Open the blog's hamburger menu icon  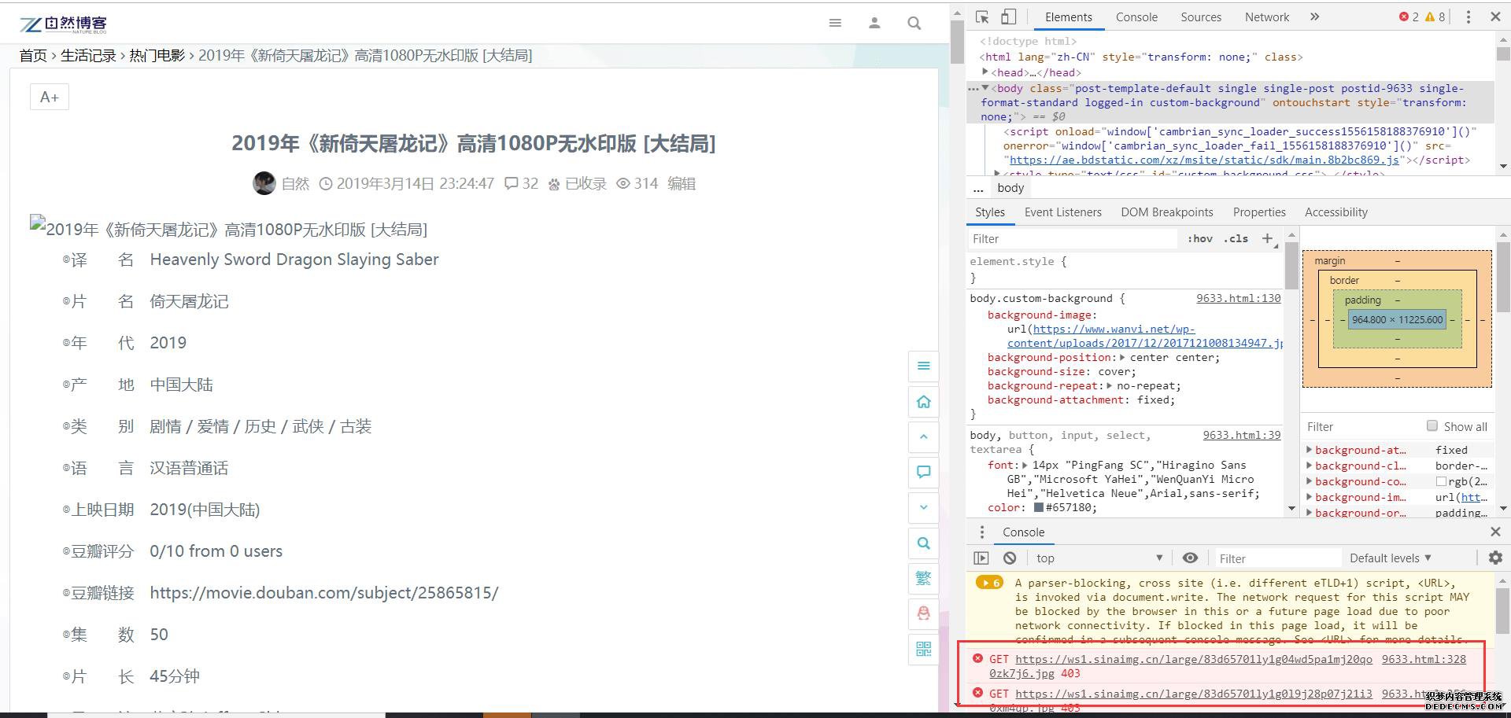(x=835, y=23)
